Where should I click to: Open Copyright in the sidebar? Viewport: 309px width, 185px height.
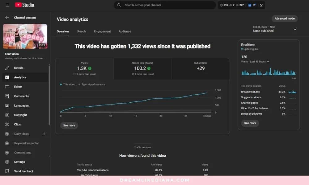point(25,115)
